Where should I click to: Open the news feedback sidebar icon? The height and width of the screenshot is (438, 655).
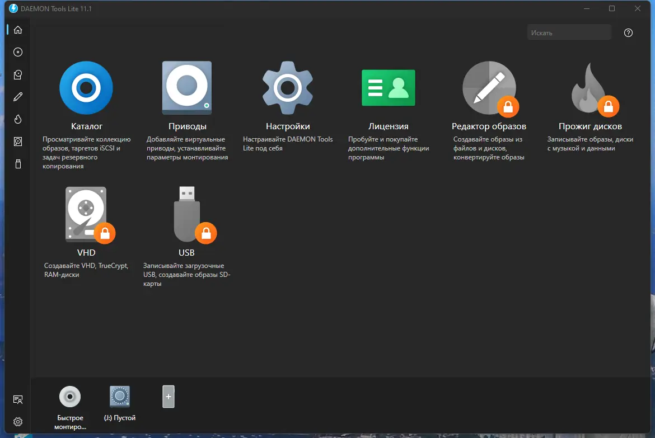(x=18, y=399)
